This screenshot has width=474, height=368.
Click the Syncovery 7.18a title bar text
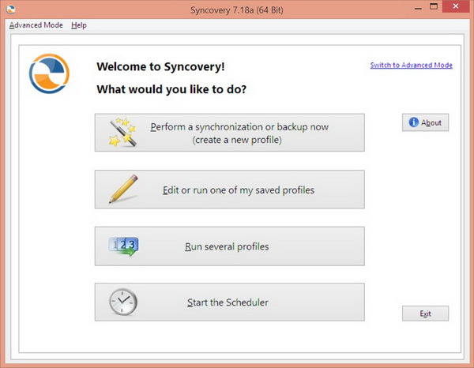click(x=236, y=8)
